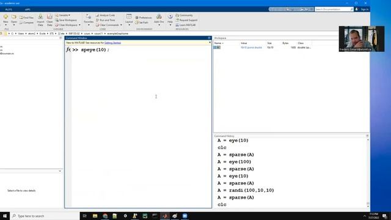Click the Command History vertical scrollbar
This screenshot has height=220, width=391.
pyautogui.click(x=368, y=172)
